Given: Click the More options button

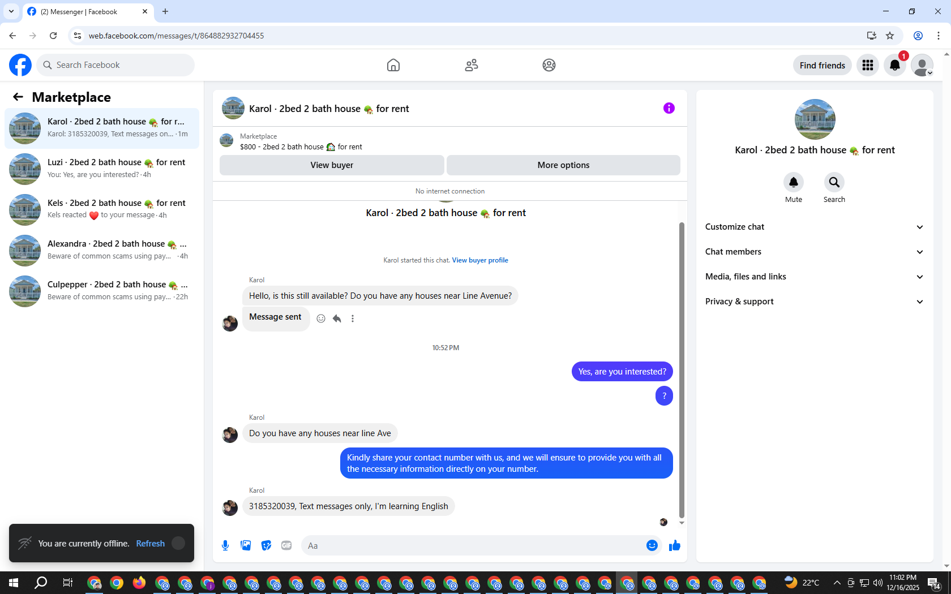Looking at the screenshot, I should pos(563,165).
